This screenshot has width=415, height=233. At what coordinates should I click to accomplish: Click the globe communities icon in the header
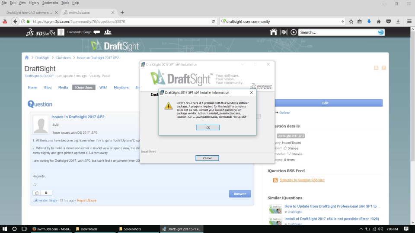click(x=284, y=32)
